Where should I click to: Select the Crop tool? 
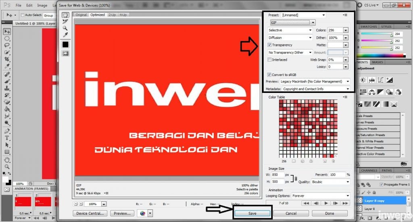(x=7, y=59)
